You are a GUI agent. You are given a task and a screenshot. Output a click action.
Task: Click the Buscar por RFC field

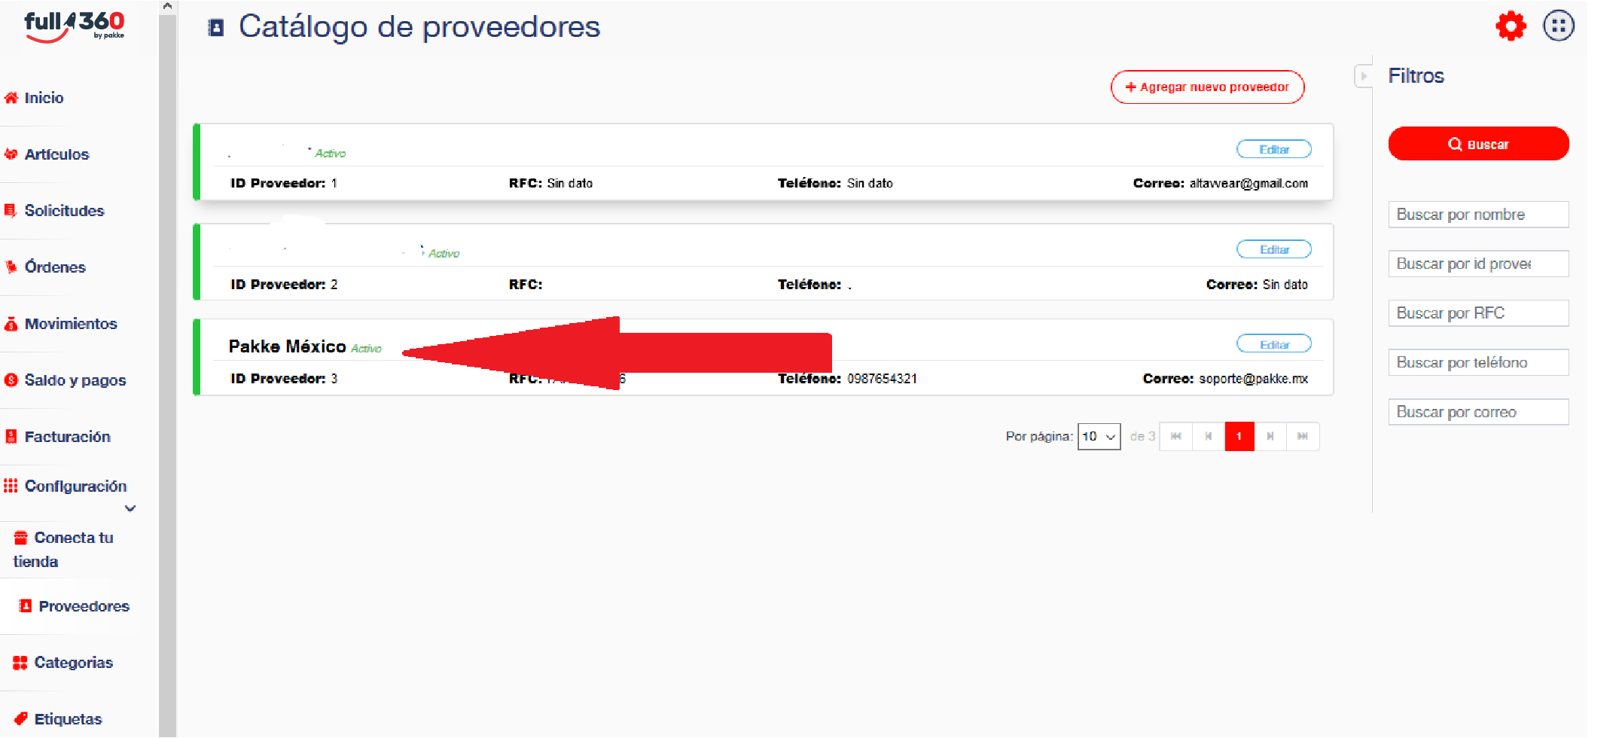click(x=1477, y=313)
